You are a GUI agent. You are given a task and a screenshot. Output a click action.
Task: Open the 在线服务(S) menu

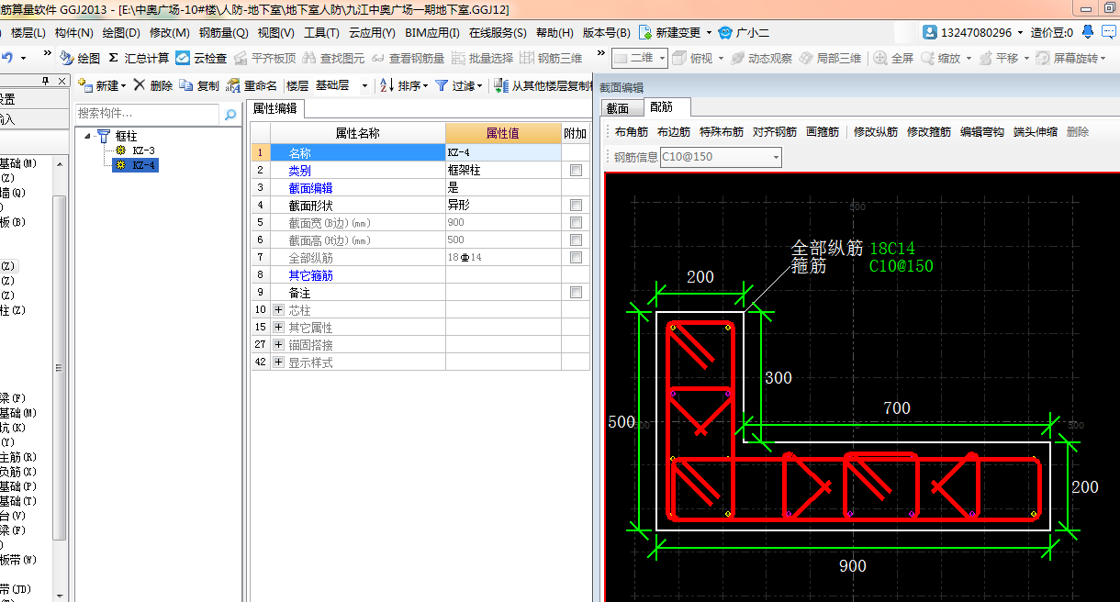point(498,32)
